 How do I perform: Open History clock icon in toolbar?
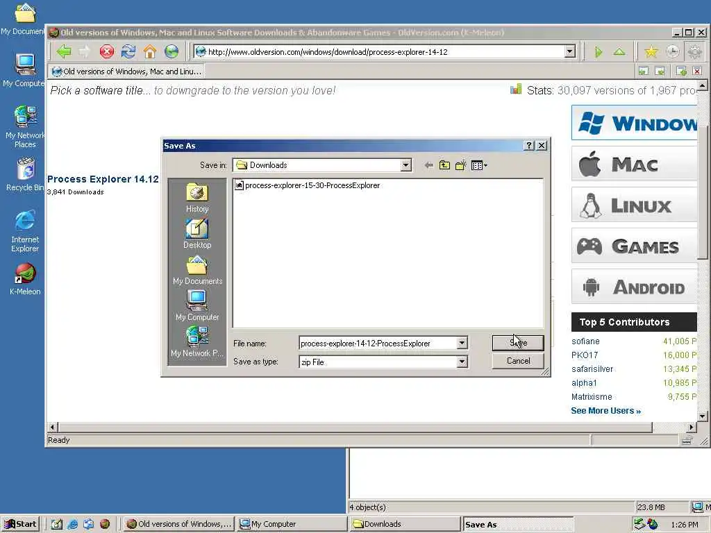[673, 52]
